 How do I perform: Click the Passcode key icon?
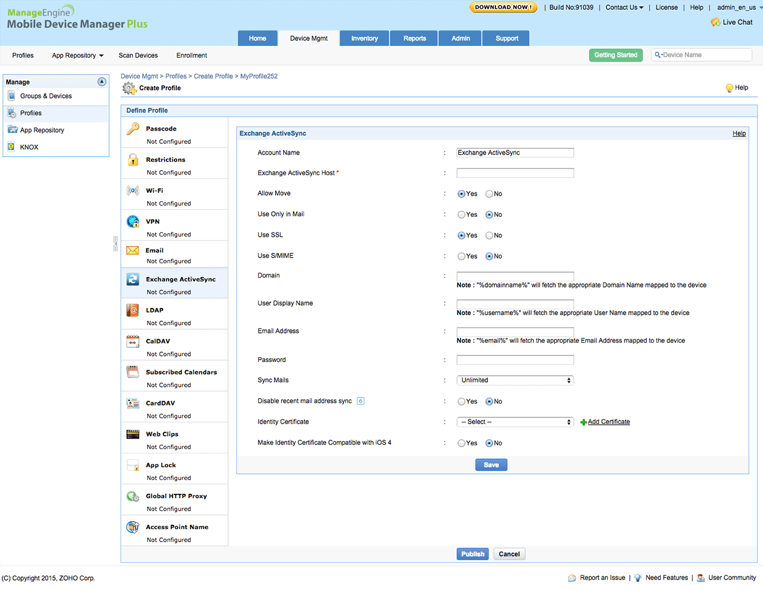(x=133, y=129)
